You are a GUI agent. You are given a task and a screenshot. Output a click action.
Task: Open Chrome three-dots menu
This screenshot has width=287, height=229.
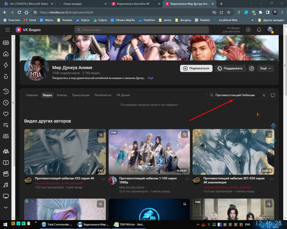282,13
